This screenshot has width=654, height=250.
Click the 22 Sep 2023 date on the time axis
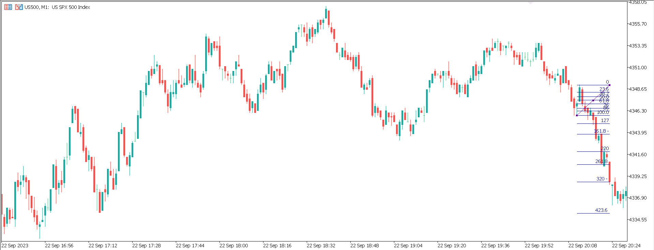(x=15, y=246)
